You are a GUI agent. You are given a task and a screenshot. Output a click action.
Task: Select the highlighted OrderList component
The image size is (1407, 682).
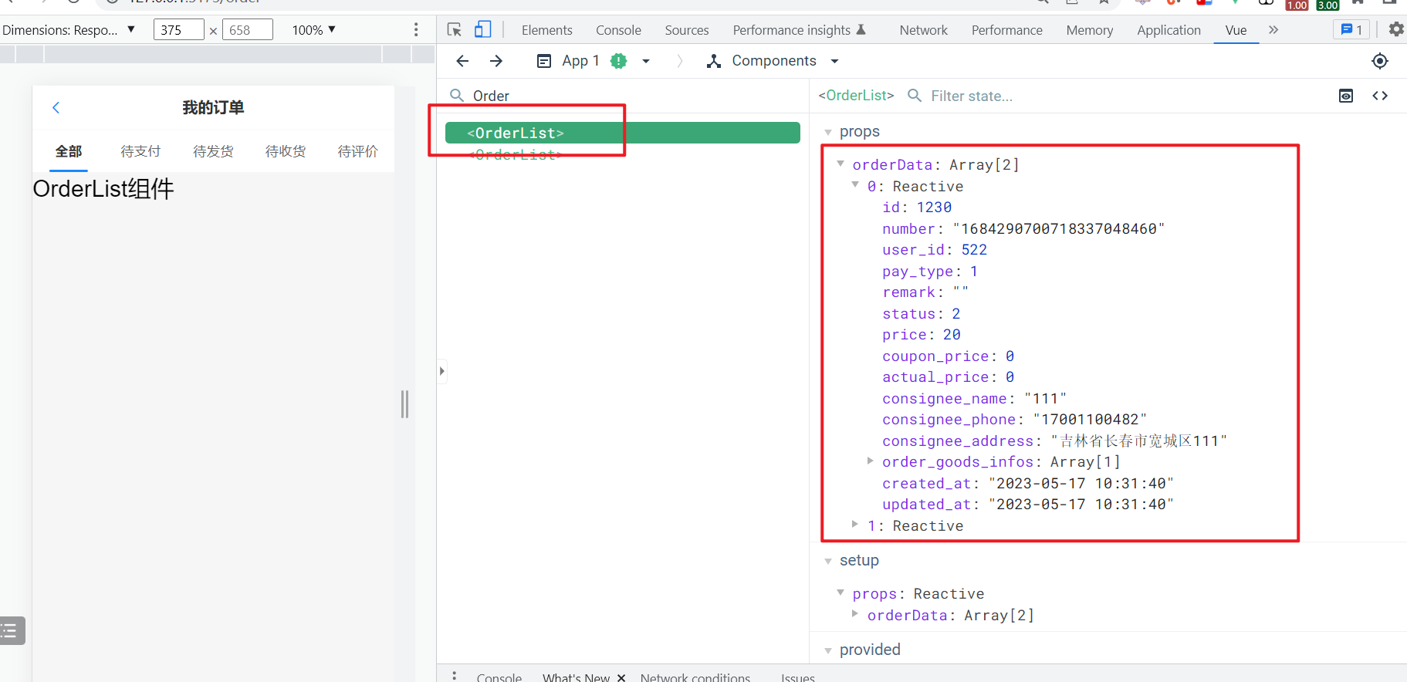pos(623,133)
